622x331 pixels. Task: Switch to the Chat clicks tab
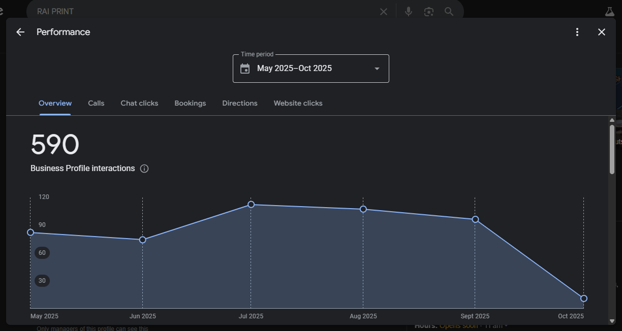(x=139, y=103)
